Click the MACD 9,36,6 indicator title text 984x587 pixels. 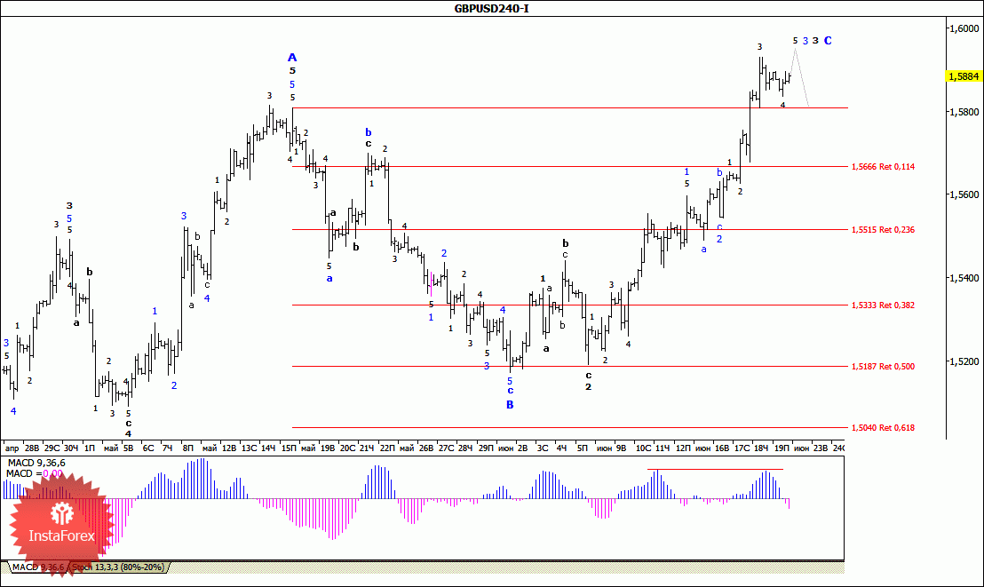pyautogui.click(x=36, y=463)
